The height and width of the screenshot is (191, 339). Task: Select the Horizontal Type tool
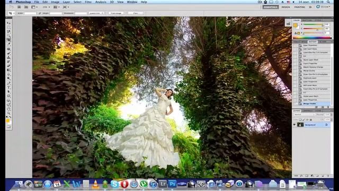click(x=8, y=87)
